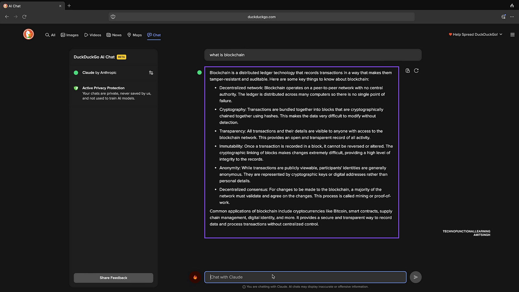This screenshot has height=292, width=519.
Task: Focus the Chat with Claude input field
Action: [x=305, y=277]
